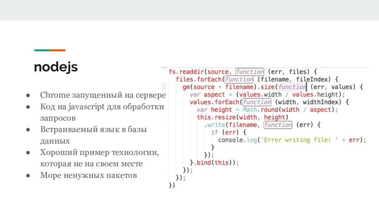Click "(filename, fileIndex)" parameters in the code
The width and height of the screenshot is (379, 213).
(x=294, y=79)
